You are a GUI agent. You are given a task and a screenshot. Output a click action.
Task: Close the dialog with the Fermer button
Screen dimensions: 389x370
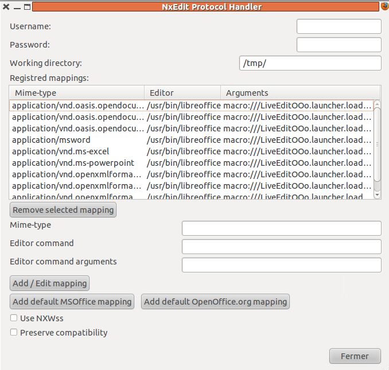coord(355,356)
